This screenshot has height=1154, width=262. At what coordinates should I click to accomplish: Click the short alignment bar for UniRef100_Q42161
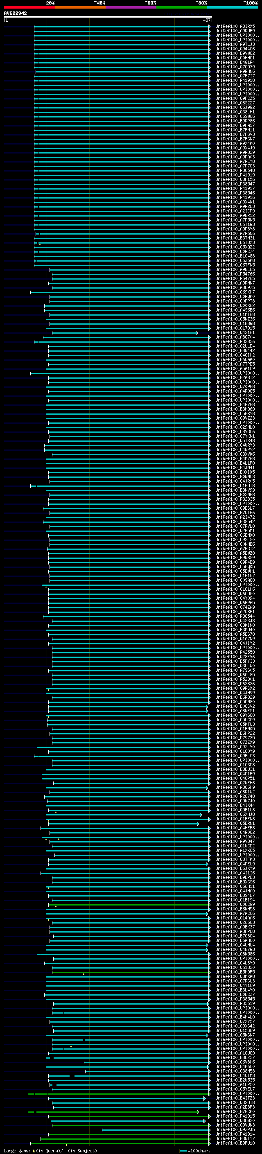pos(125,333)
